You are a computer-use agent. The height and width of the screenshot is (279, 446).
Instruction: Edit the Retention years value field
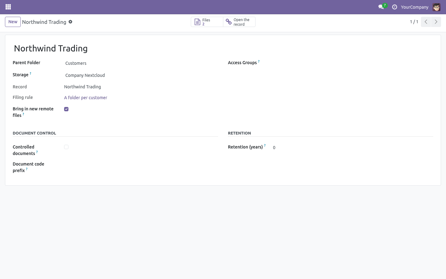(352, 148)
